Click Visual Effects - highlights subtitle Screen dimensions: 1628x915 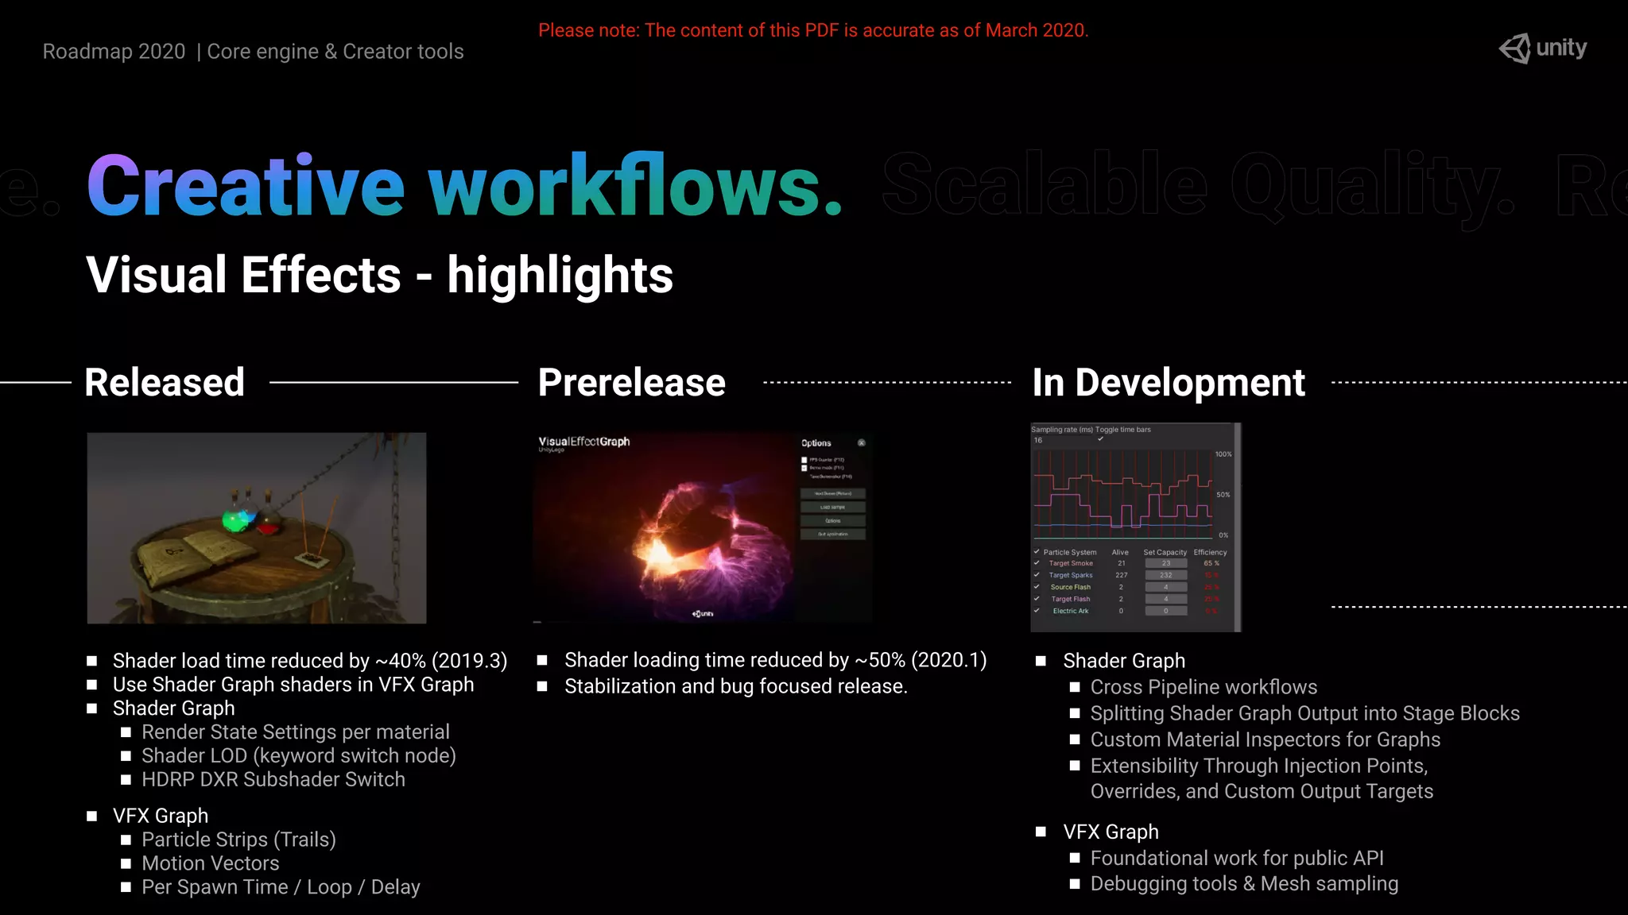tap(379, 275)
